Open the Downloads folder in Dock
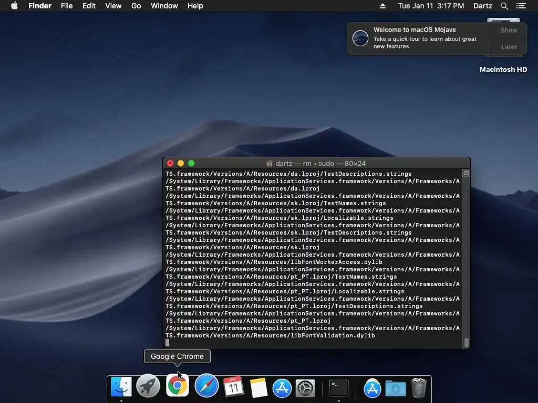Screen dimensions: 538x403 (x=396, y=389)
